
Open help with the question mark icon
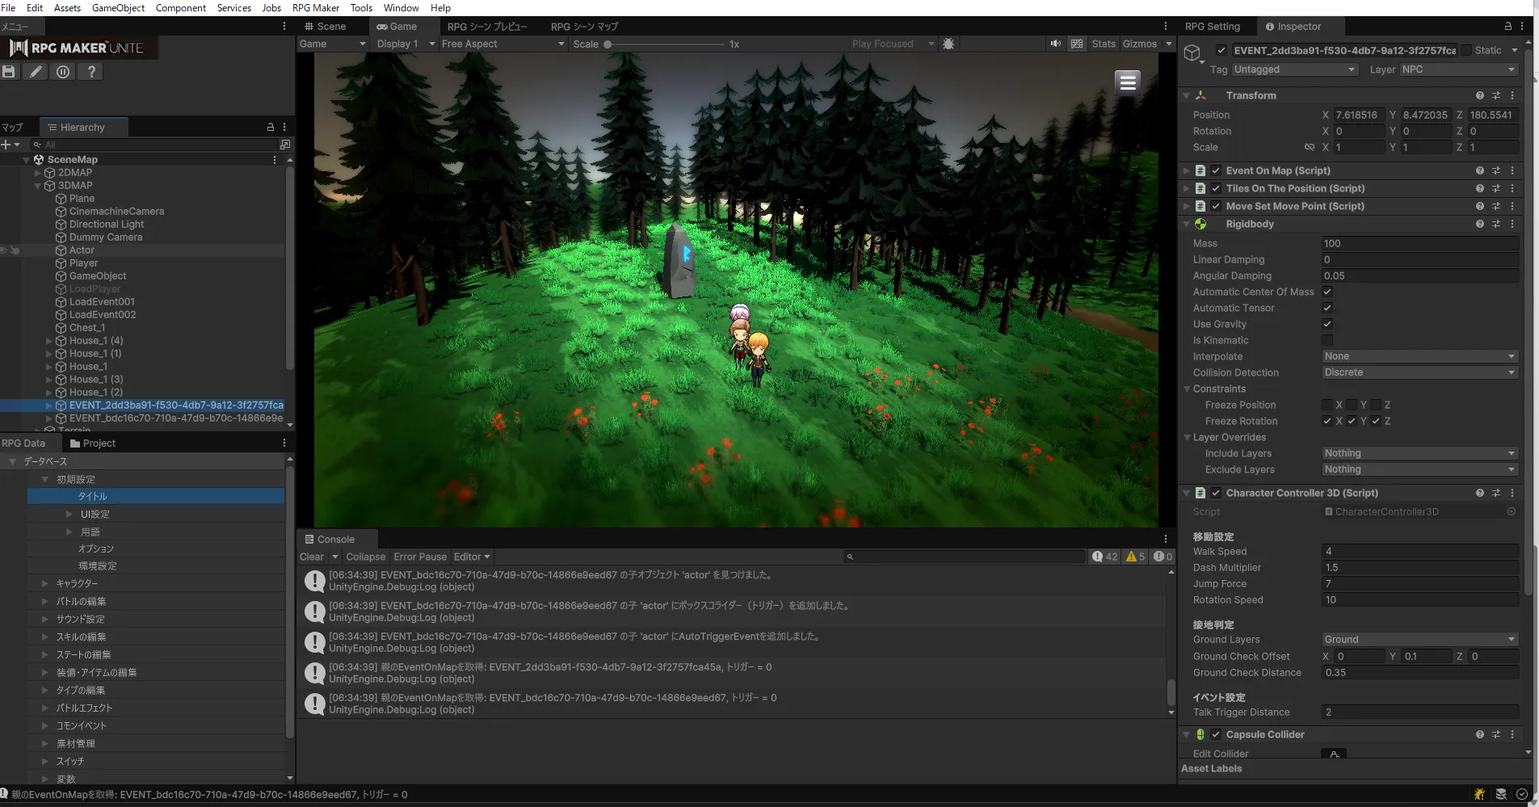click(91, 72)
